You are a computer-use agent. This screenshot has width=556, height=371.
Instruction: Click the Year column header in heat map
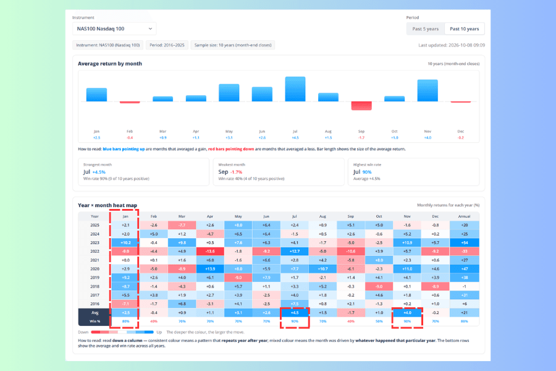click(x=95, y=216)
